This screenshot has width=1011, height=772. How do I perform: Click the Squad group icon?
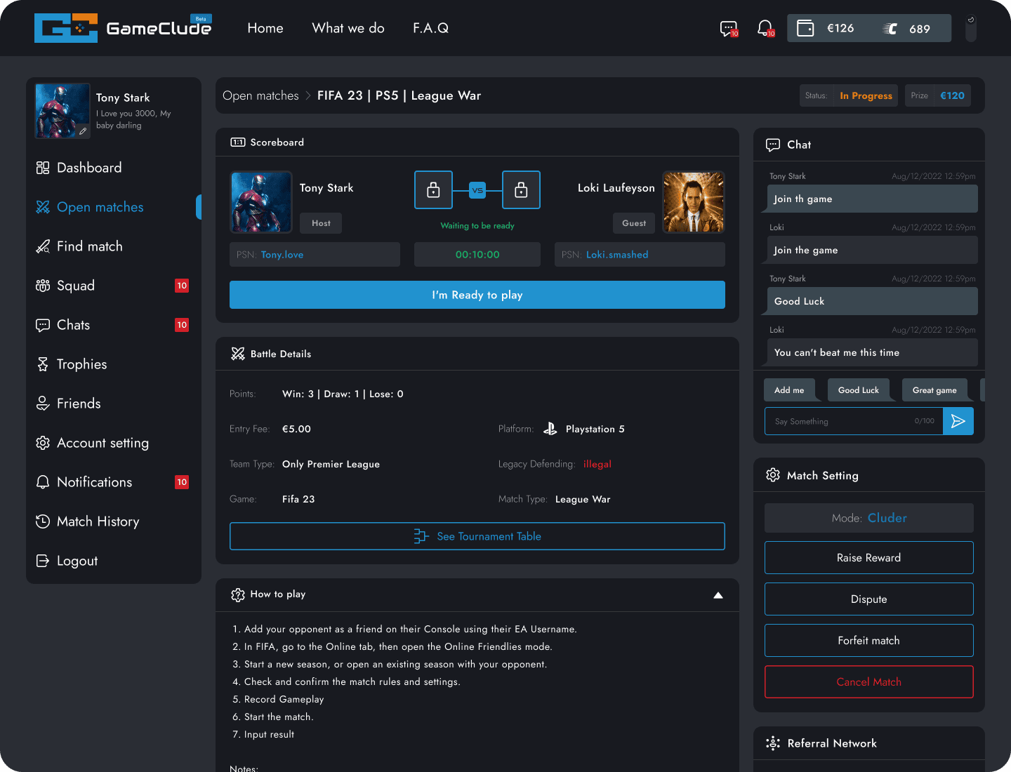click(43, 286)
